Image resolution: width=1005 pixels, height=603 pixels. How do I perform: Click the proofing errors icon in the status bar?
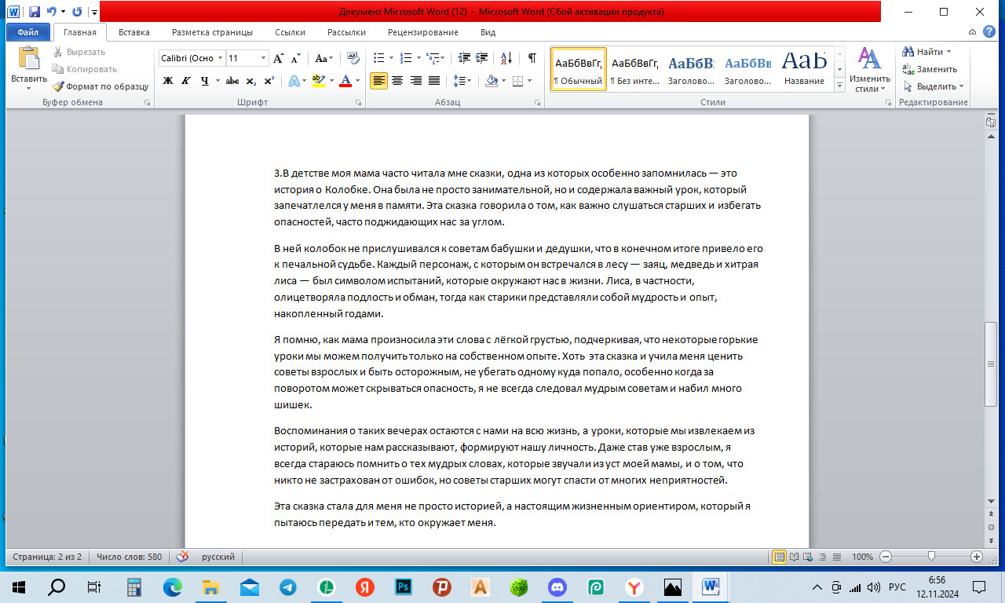182,557
